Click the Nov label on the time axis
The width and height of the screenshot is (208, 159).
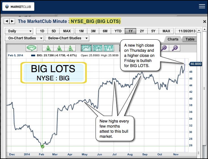(176, 154)
